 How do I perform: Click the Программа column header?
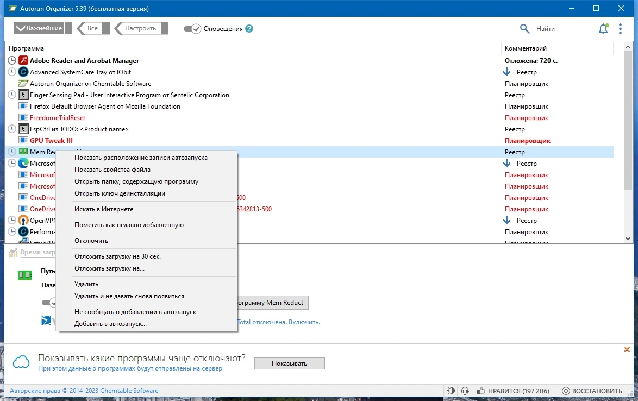[26, 48]
